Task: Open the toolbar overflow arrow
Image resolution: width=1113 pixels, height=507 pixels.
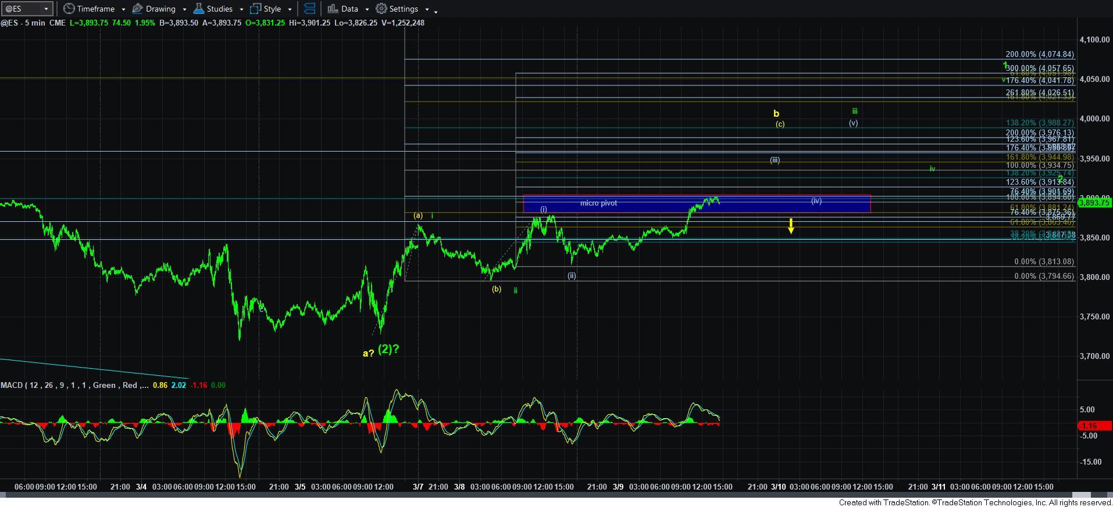Action: 436,11
